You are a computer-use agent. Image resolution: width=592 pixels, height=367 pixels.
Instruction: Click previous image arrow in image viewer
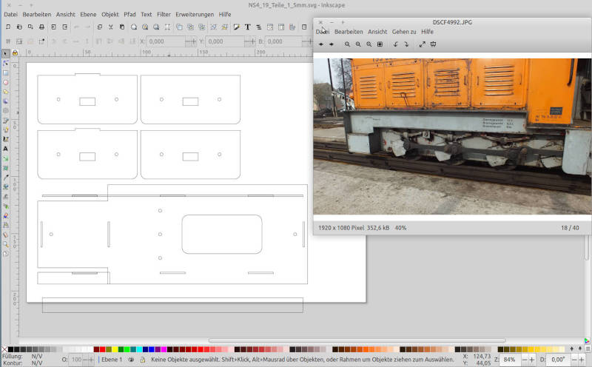[x=321, y=44]
